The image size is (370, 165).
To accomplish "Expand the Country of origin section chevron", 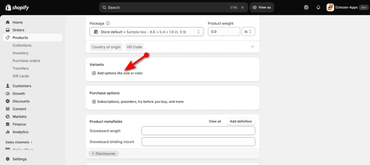I will 253,47.
